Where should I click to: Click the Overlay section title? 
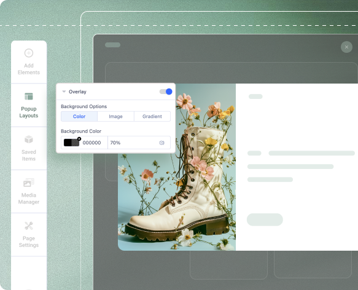(77, 92)
